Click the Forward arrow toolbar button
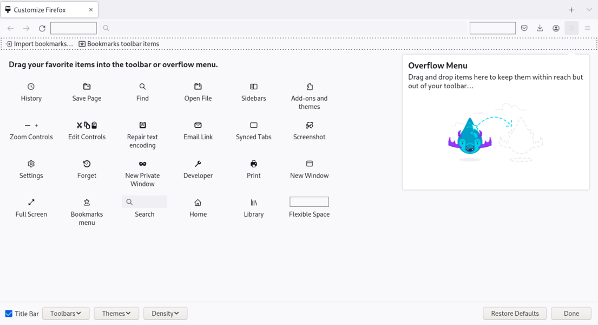The image size is (598, 325). coord(27,28)
